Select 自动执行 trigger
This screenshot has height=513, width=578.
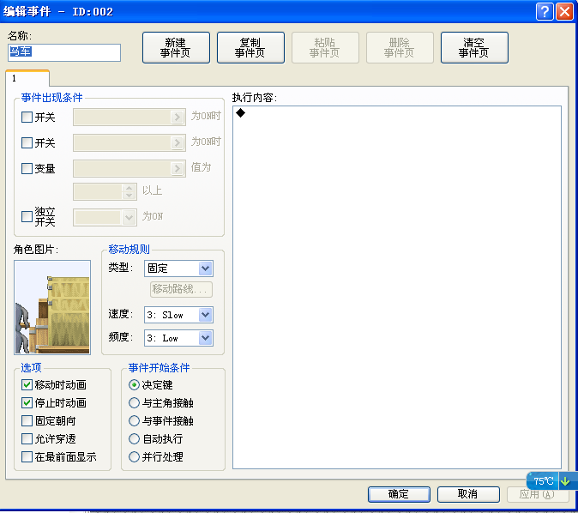[x=134, y=439]
